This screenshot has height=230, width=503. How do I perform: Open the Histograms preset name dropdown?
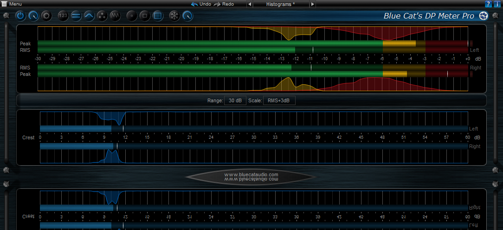(x=280, y=4)
